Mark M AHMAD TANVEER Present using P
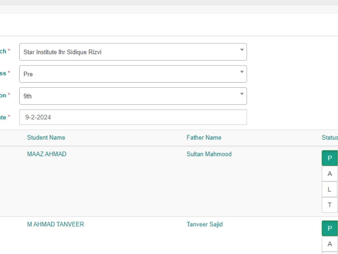The height and width of the screenshot is (254, 338). [x=330, y=228]
